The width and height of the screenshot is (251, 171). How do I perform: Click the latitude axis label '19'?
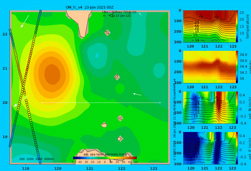(5, 137)
